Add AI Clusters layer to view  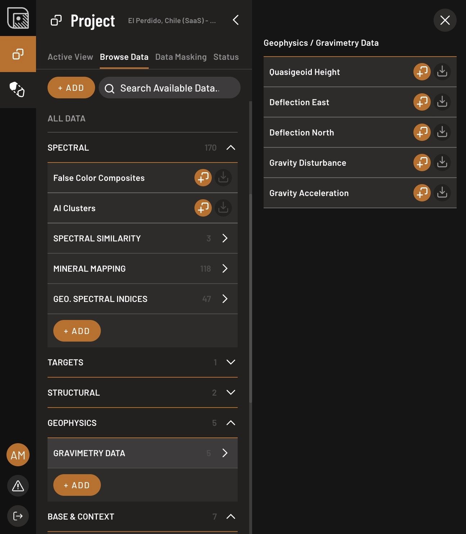coord(203,208)
